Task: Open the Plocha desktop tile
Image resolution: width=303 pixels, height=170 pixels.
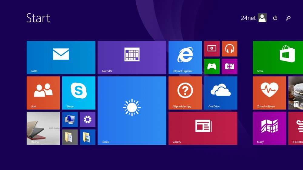Action: pyautogui.click(x=43, y=128)
